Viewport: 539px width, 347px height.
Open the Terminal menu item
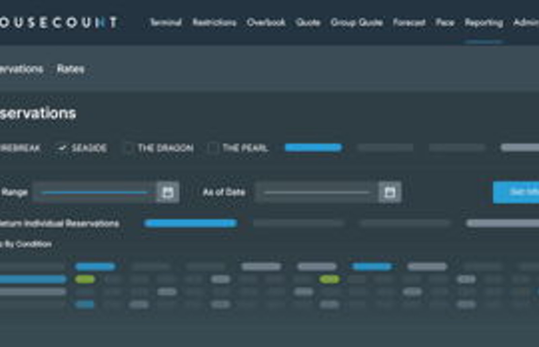pos(166,23)
